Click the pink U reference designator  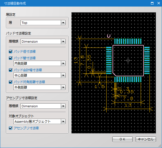109,36
